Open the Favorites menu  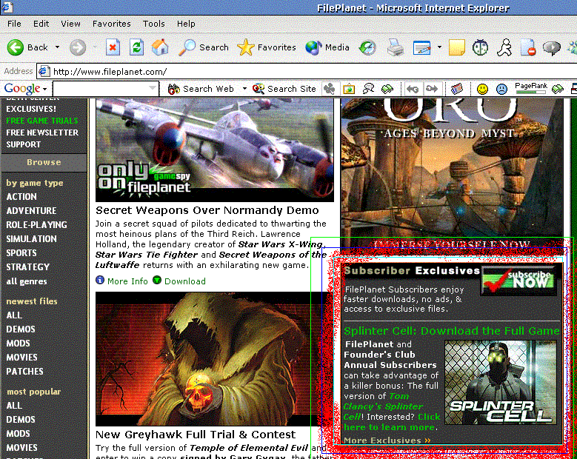coord(112,24)
